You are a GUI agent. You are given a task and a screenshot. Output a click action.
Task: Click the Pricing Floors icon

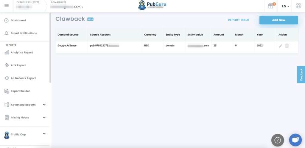(7, 118)
